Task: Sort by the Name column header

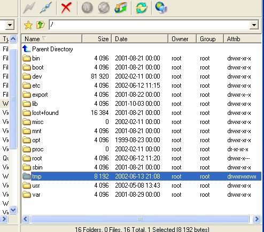Action: tap(51, 39)
